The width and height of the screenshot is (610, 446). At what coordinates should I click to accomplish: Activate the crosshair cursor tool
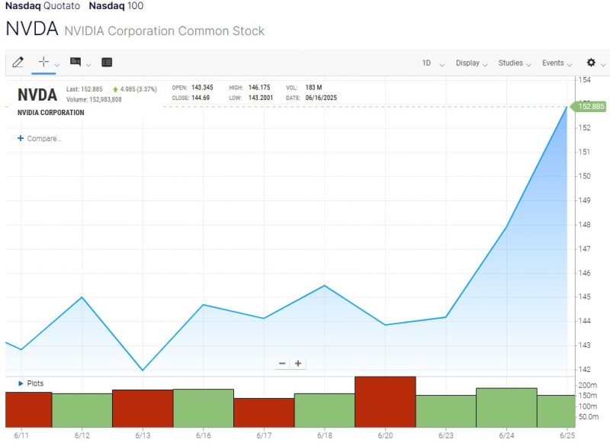point(43,63)
